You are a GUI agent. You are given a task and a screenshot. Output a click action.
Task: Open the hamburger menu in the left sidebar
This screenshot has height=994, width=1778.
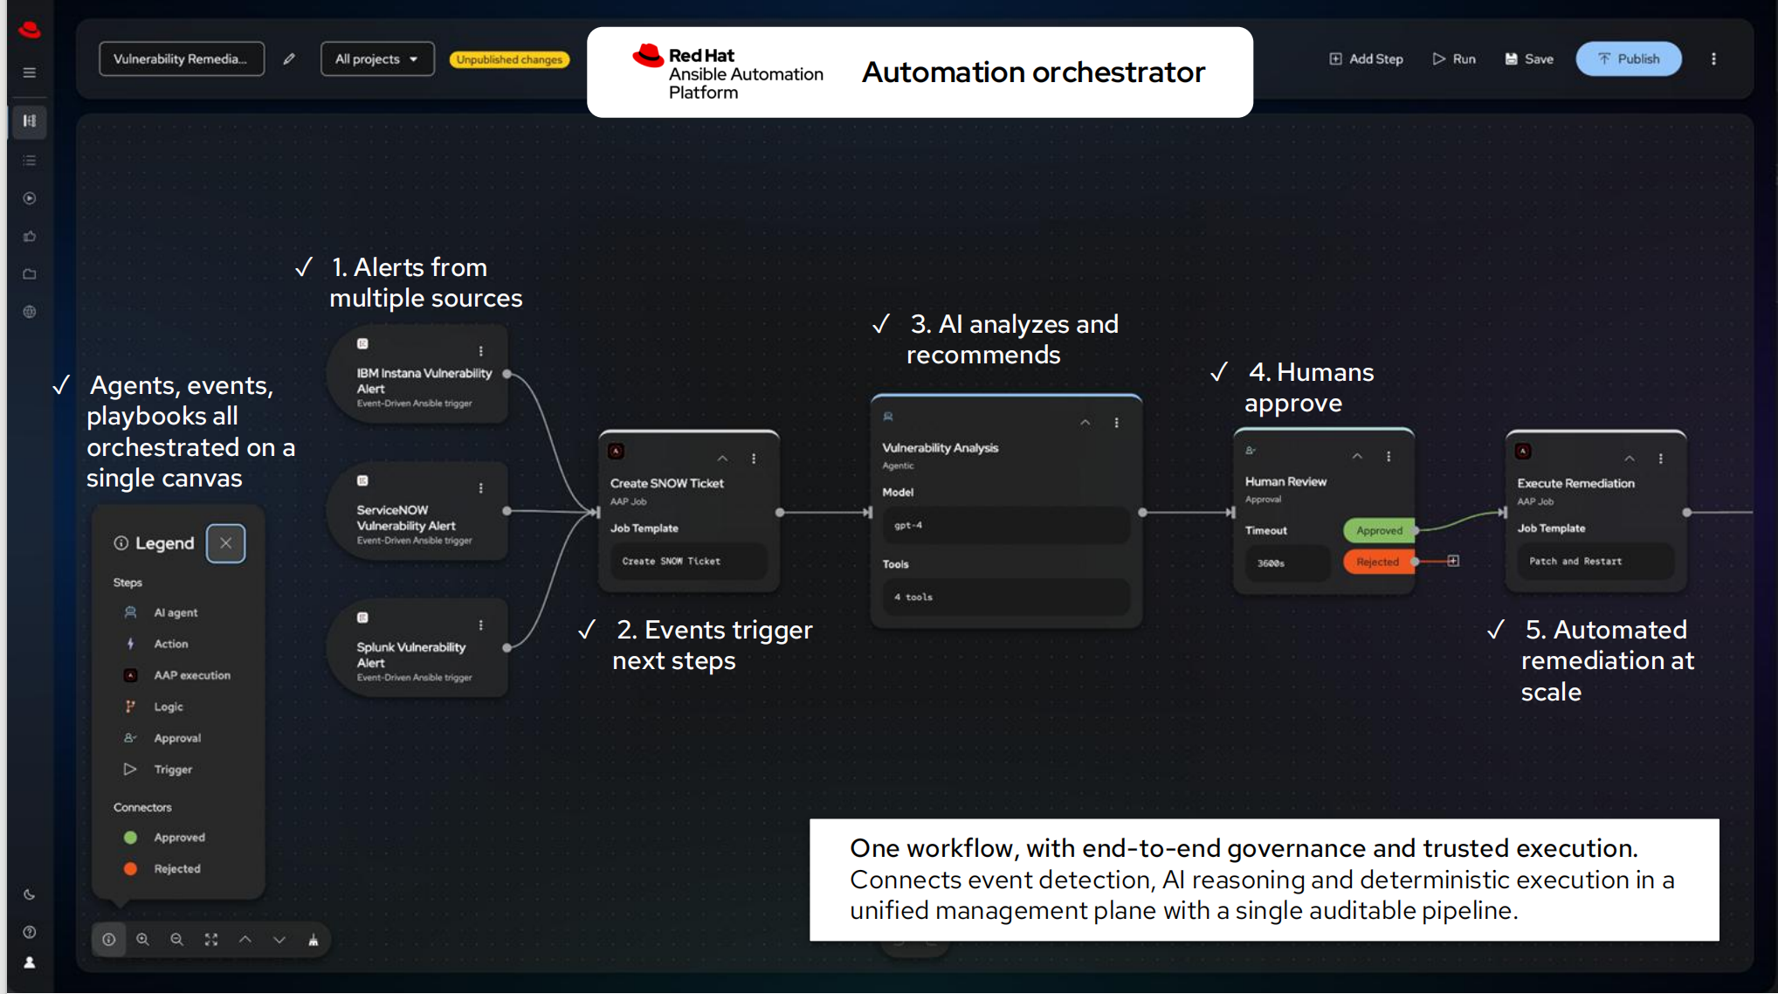(x=30, y=72)
